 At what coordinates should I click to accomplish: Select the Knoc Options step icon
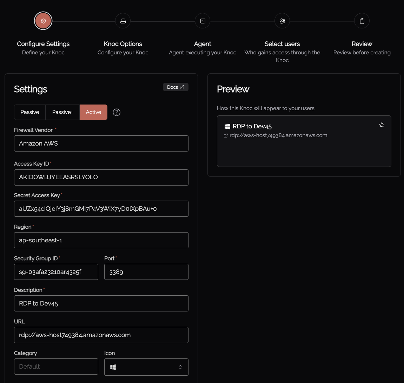click(122, 21)
